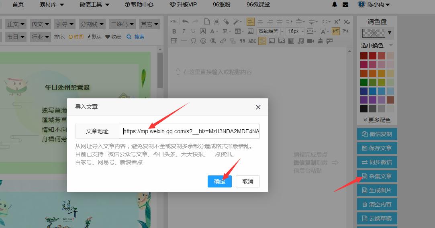The height and width of the screenshot is (228, 435).
Task: Open the palette pattern dropdown arrow
Action: pos(390,33)
